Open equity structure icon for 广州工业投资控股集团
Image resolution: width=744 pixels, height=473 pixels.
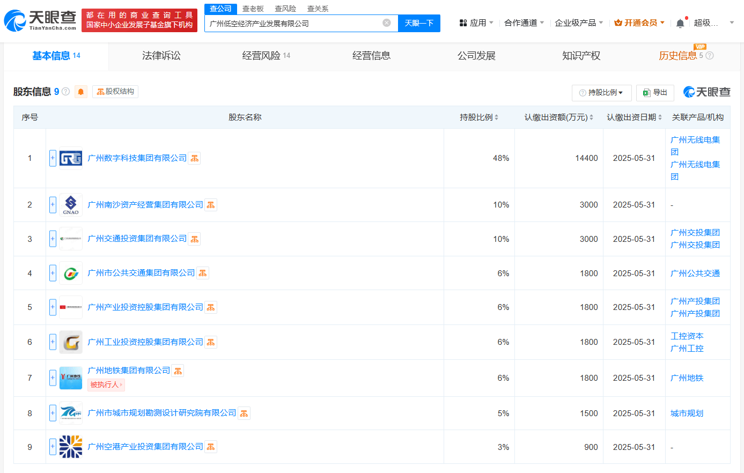tap(211, 342)
